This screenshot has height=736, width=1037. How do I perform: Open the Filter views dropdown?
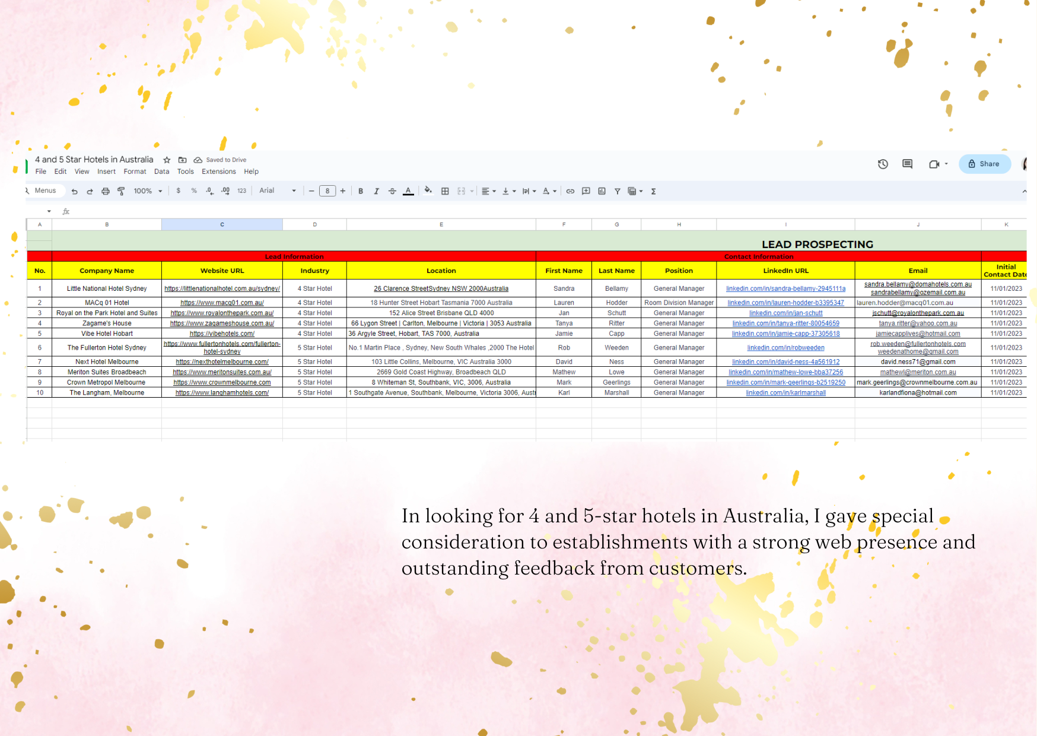click(635, 191)
